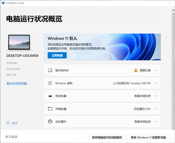The image size is (175, 143).
Task: Click the 立即检查 button
Action: tap(57, 55)
